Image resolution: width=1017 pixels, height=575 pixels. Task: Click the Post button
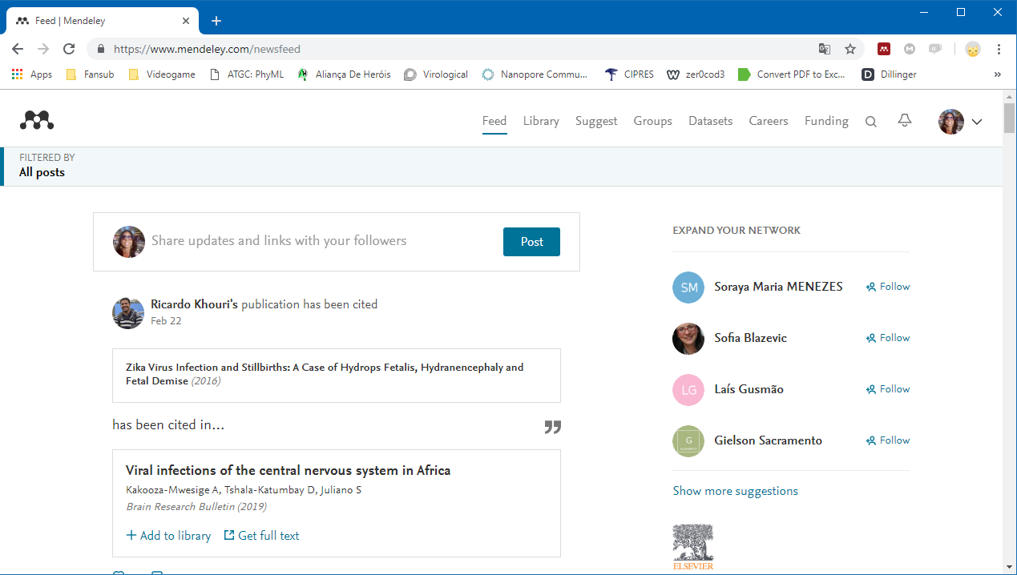tap(531, 242)
